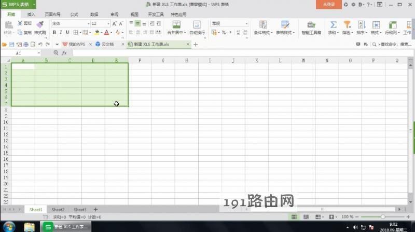This screenshot has width=415, height=232.
Task: Click the Cut (剪切) scissors icon
Action: [x=20, y=23]
